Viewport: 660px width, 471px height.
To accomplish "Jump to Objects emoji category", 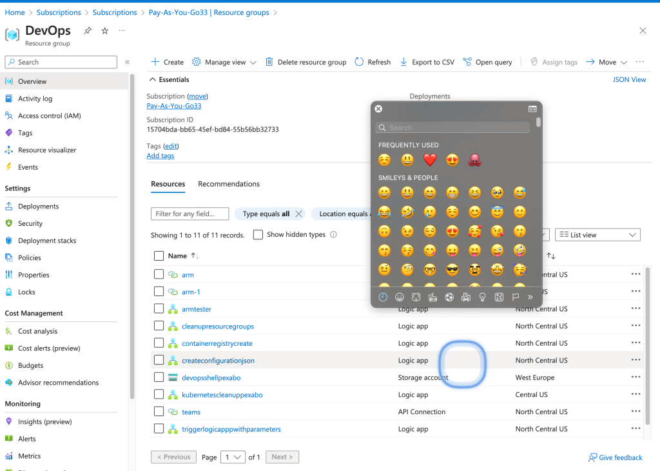I will (482, 297).
